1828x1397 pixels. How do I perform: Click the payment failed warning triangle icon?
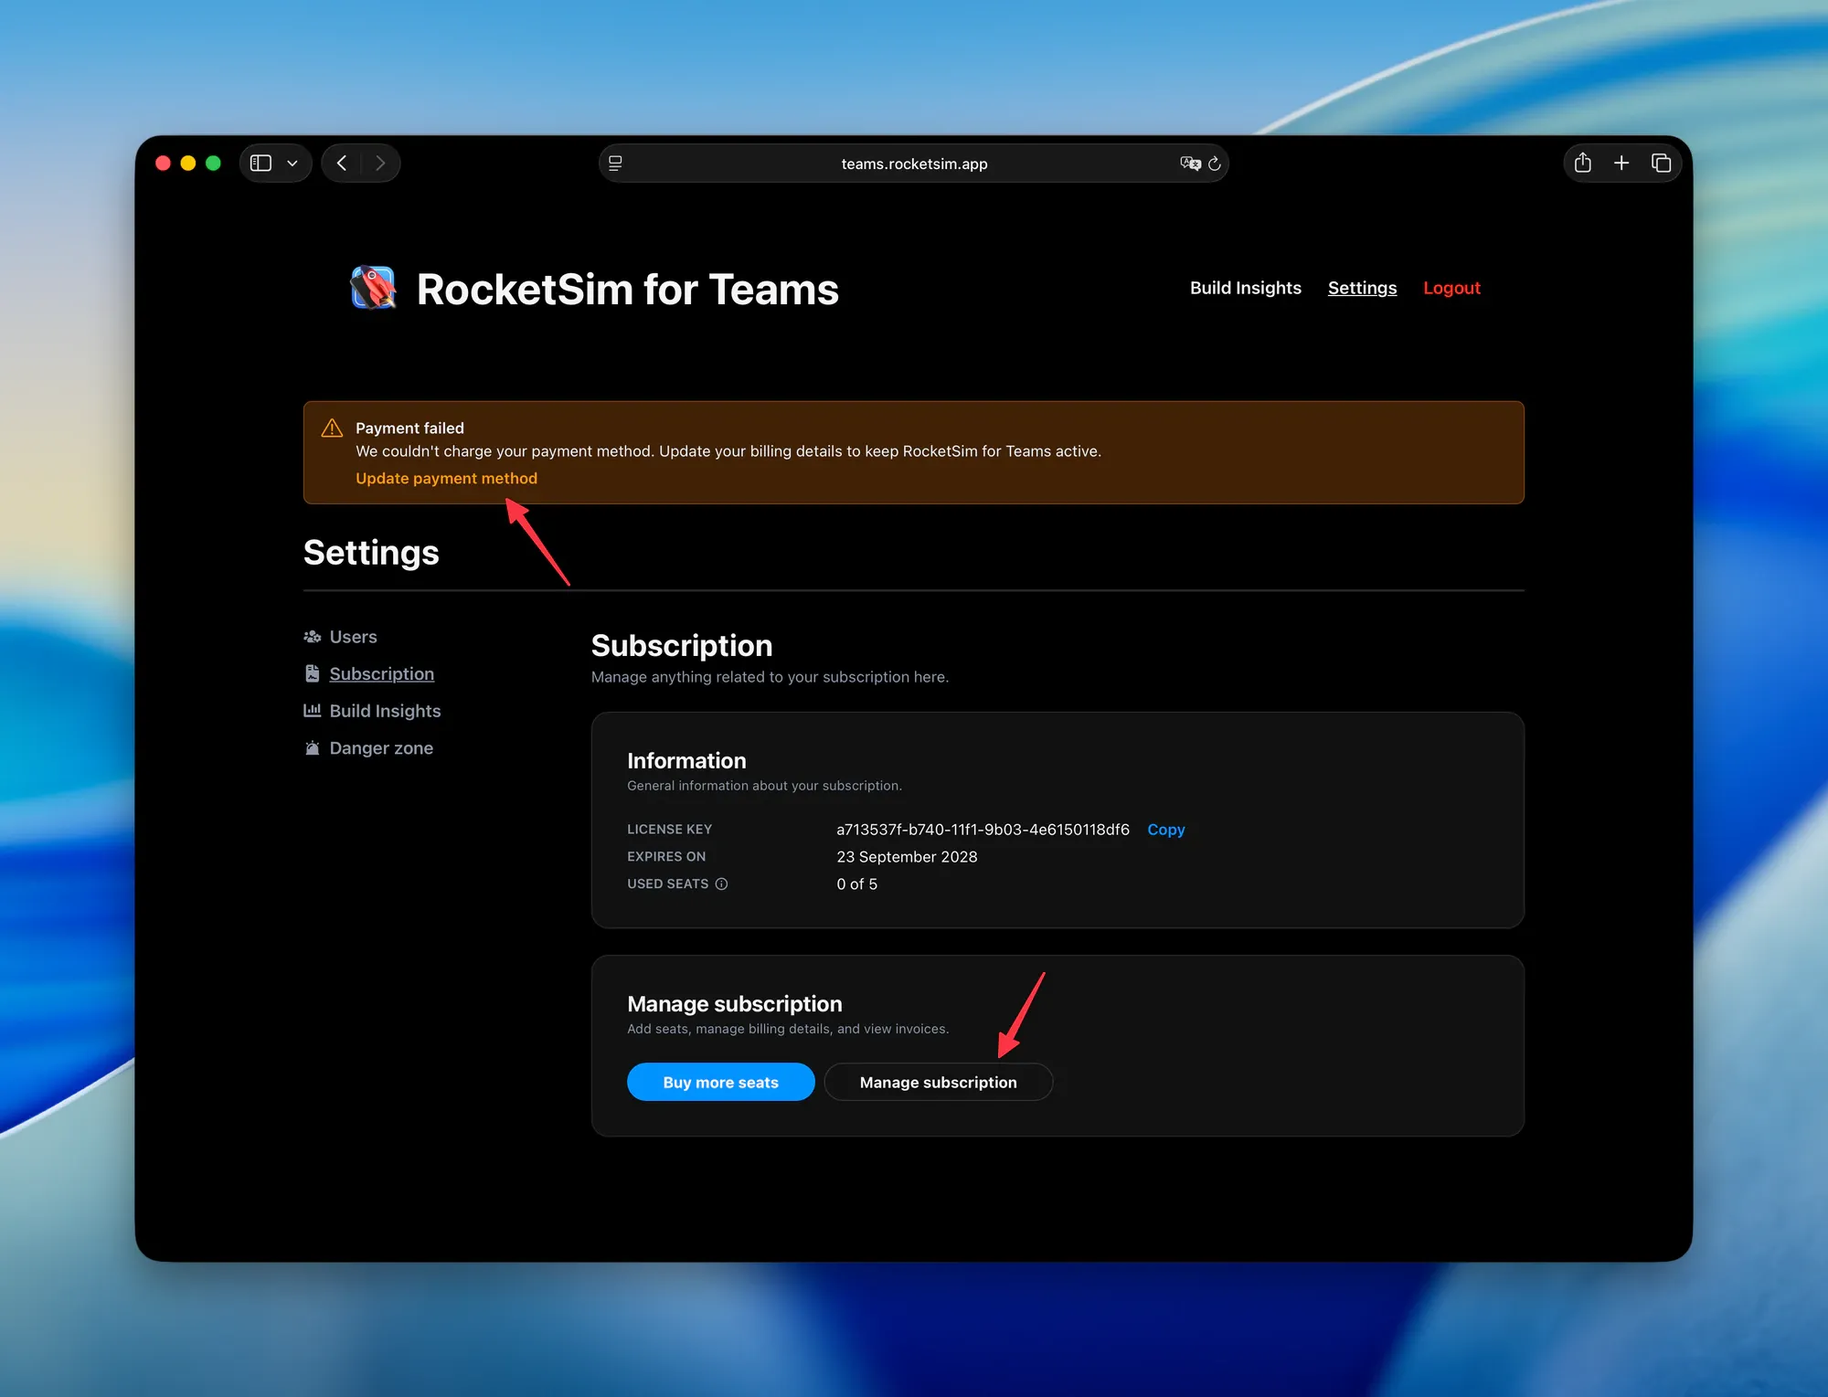click(332, 428)
